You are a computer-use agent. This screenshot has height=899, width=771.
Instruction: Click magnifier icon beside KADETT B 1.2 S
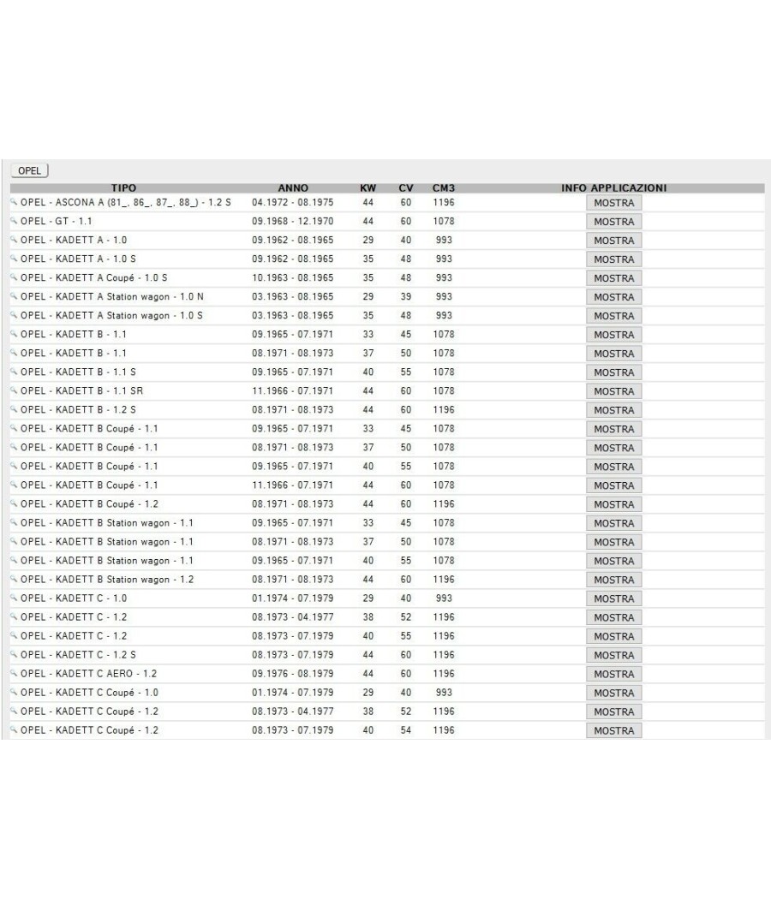point(14,409)
